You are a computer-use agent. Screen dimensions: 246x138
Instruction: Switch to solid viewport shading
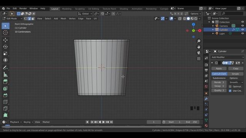pos(188,19)
